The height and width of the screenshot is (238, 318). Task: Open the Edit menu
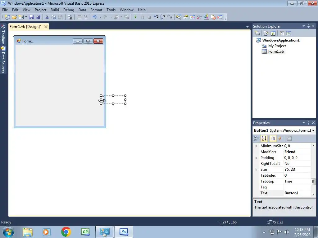click(15, 10)
